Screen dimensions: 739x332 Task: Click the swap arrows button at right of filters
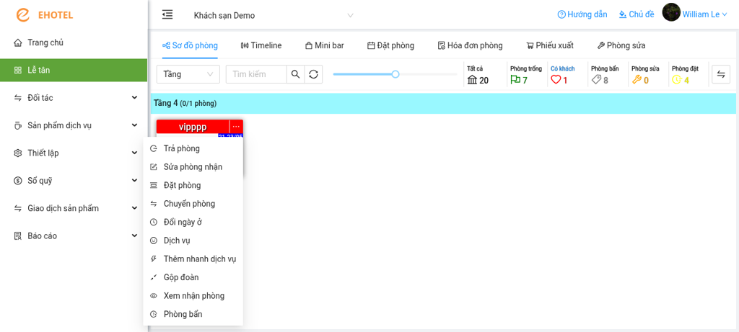pyautogui.click(x=721, y=74)
